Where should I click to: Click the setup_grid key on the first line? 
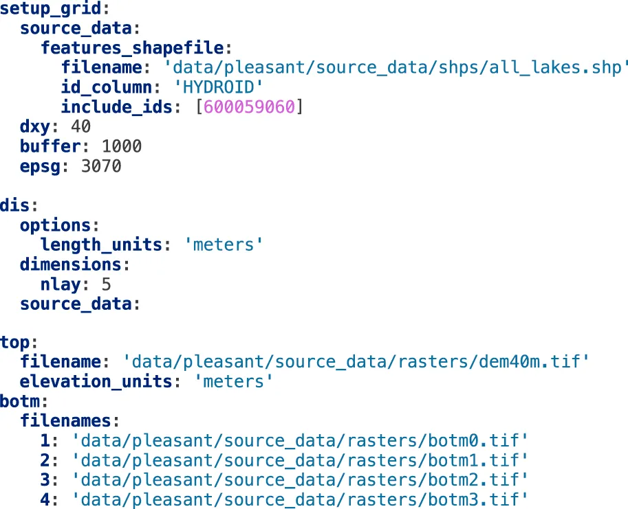[x=50, y=9]
